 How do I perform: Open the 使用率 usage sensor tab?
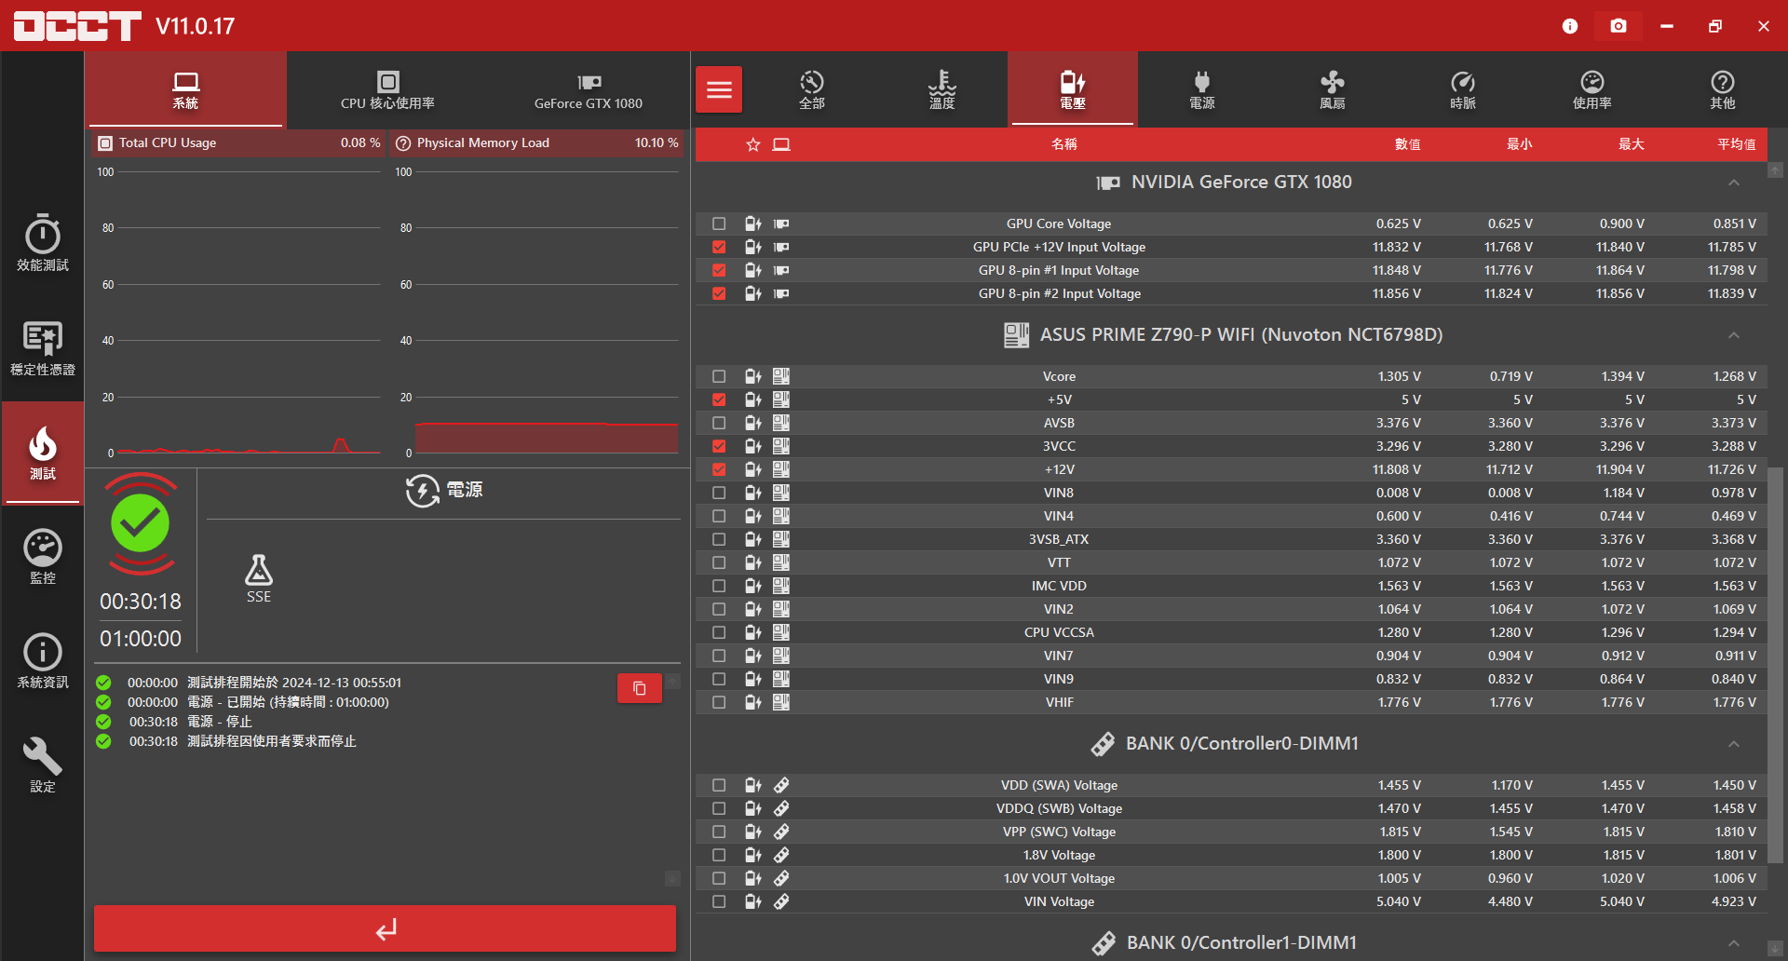pyautogui.click(x=1592, y=89)
